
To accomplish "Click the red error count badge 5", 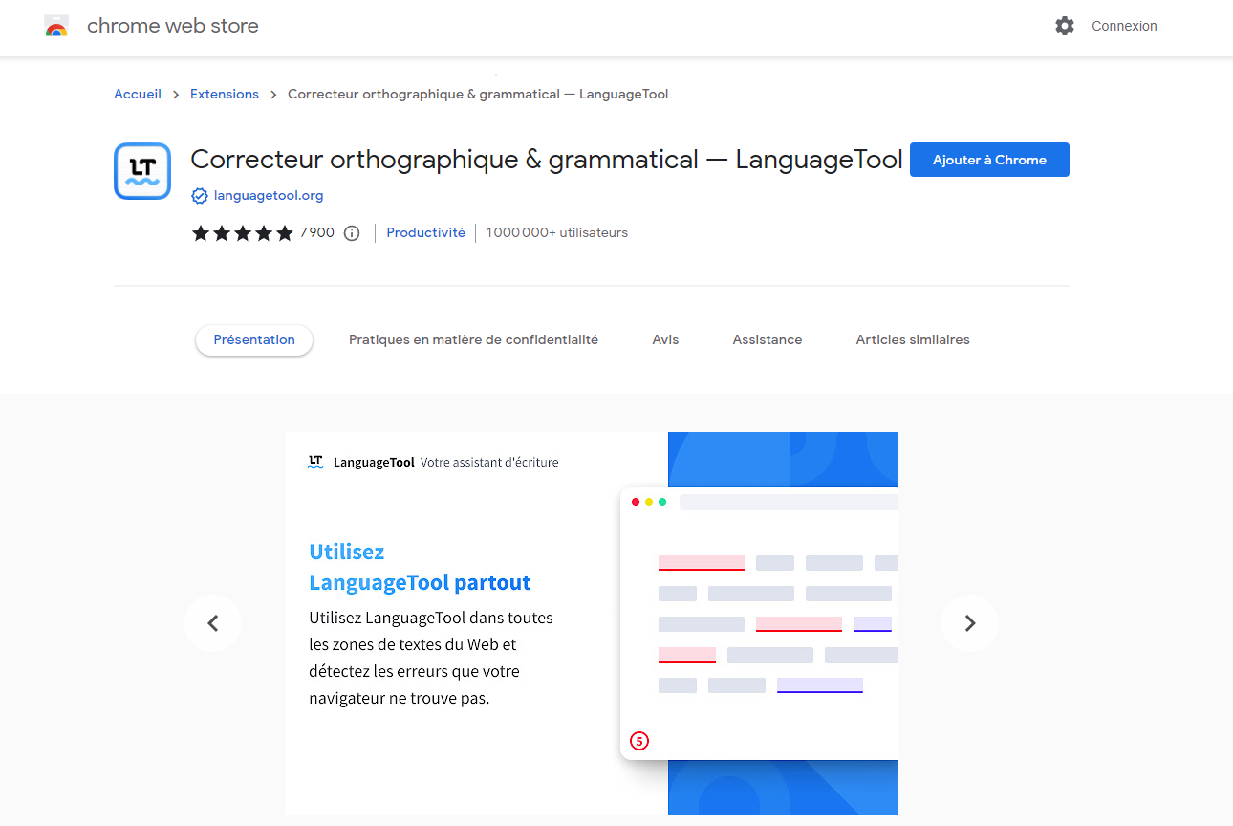I will pyautogui.click(x=639, y=740).
